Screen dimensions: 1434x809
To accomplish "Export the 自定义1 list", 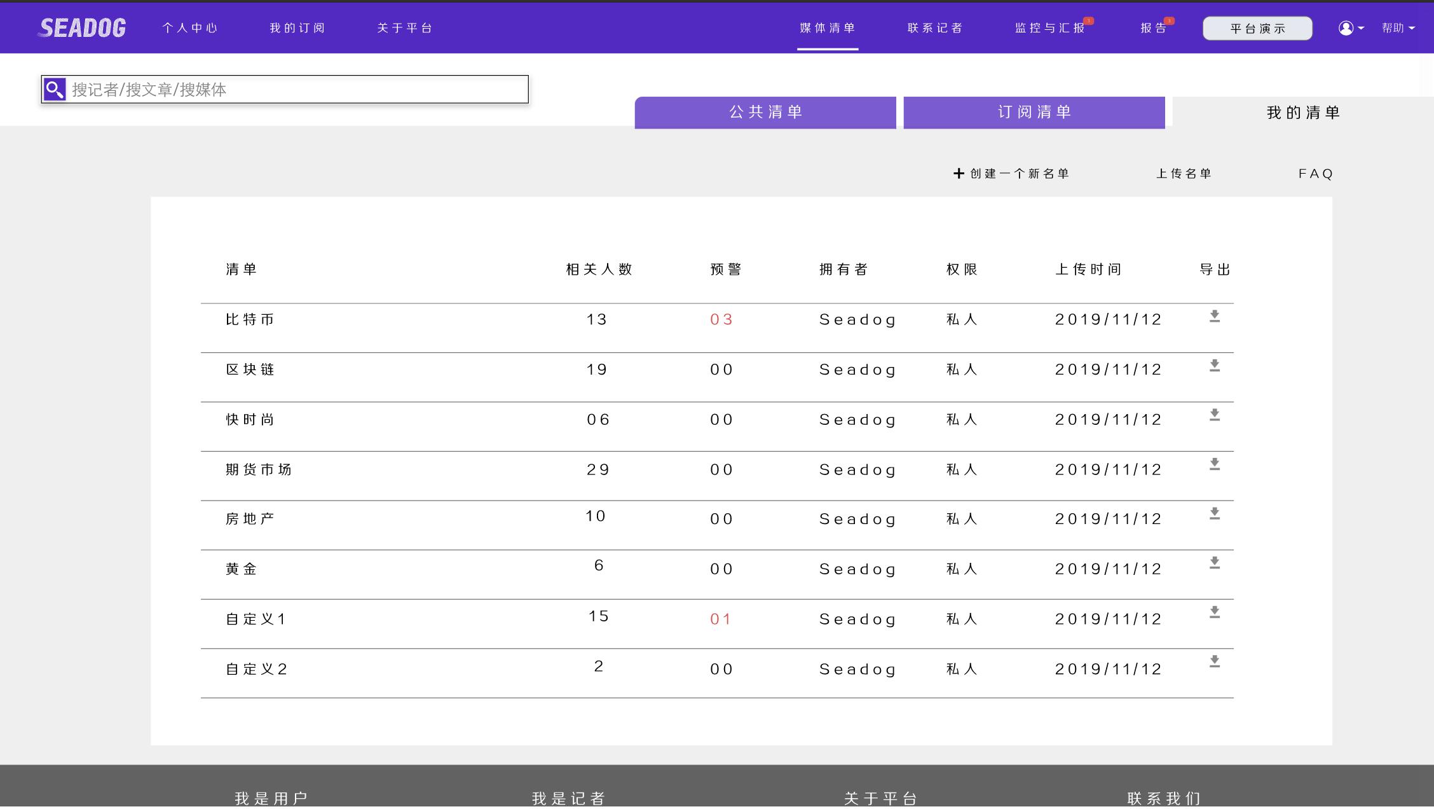I will (1215, 612).
